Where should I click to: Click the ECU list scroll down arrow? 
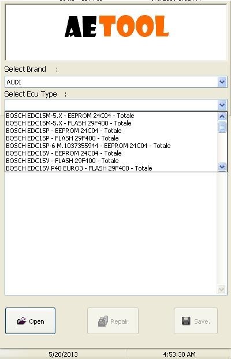point(222,166)
